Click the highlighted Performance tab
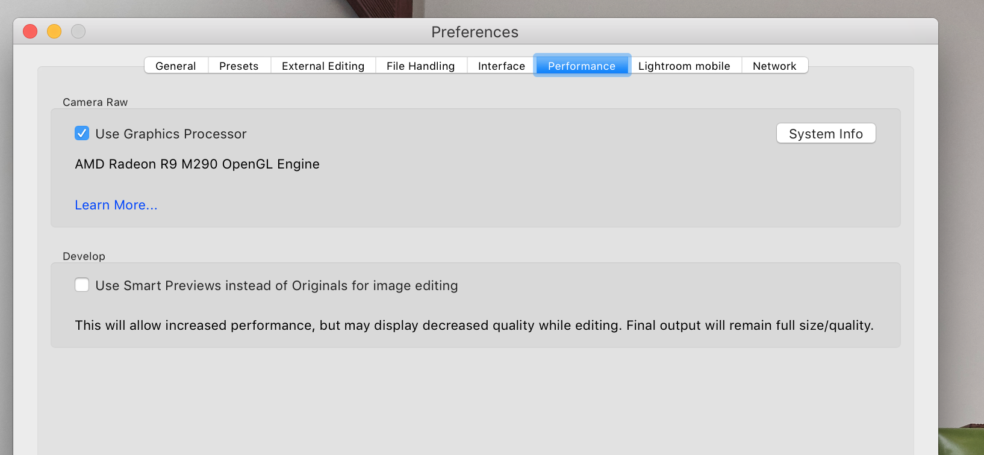Viewport: 984px width, 455px height. click(581, 66)
